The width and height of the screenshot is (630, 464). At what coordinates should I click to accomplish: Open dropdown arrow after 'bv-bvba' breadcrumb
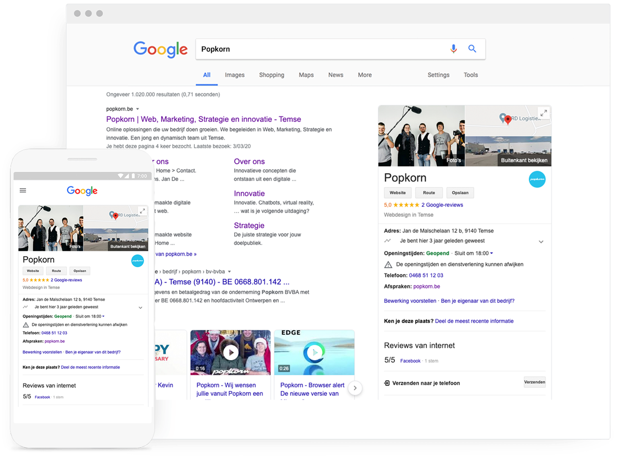tap(229, 272)
